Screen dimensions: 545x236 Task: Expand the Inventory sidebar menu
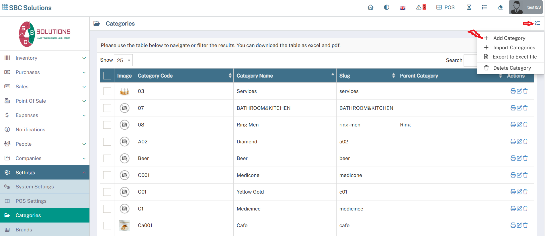coord(45,58)
